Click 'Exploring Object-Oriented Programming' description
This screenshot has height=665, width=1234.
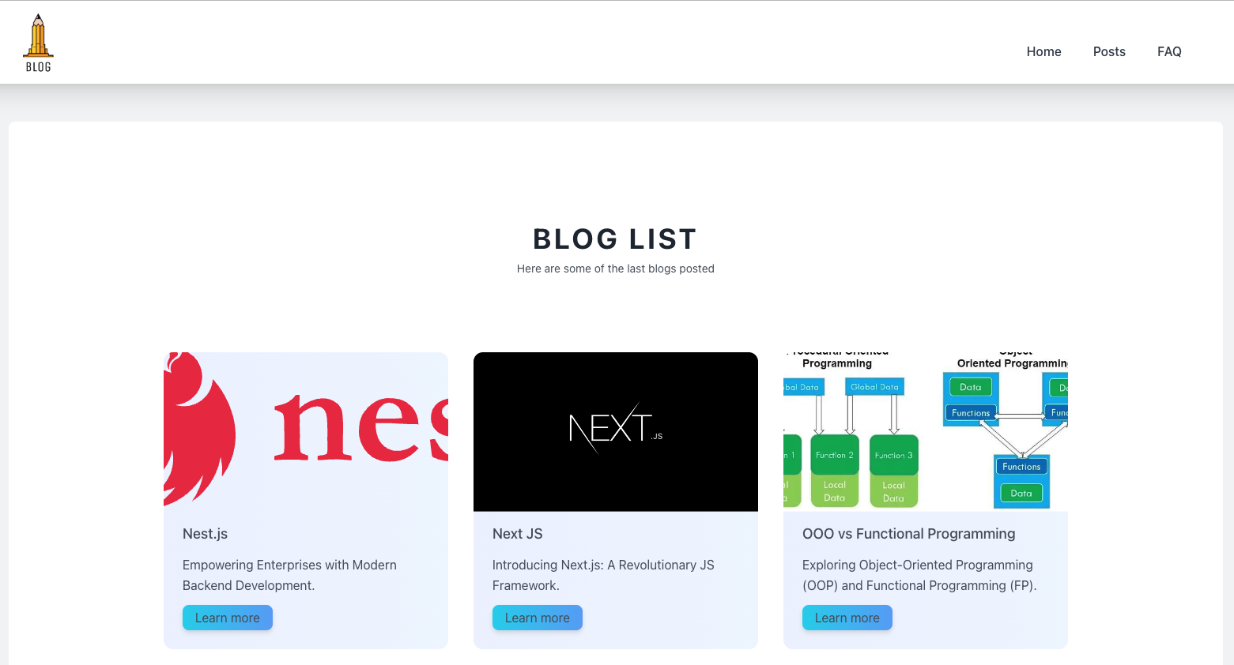pos(919,575)
